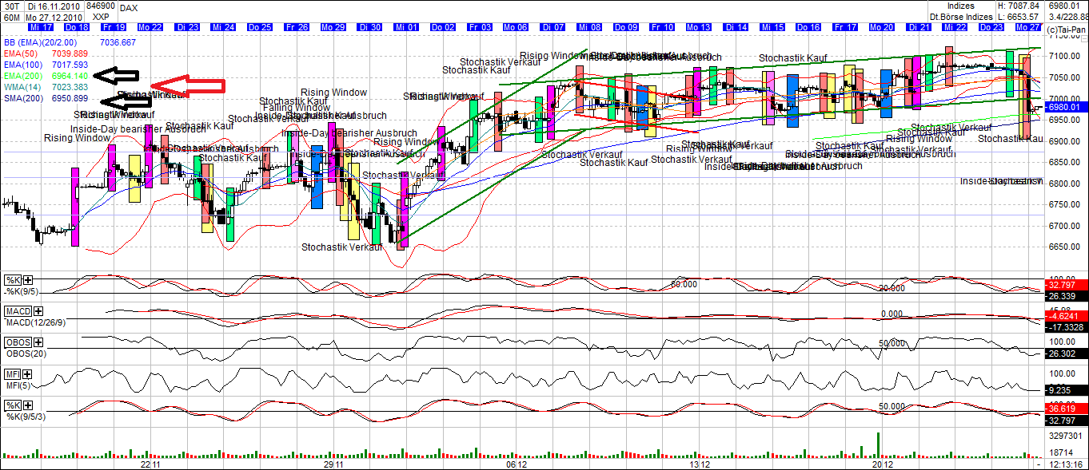The height and width of the screenshot is (470, 1089).
Task: Click the blue EMA(100) legend entry
Action: coord(24,65)
